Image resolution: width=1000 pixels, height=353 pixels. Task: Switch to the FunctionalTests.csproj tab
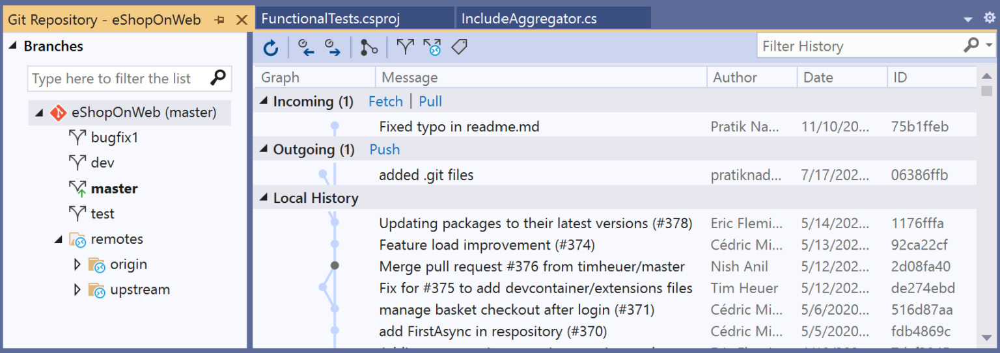(x=355, y=18)
